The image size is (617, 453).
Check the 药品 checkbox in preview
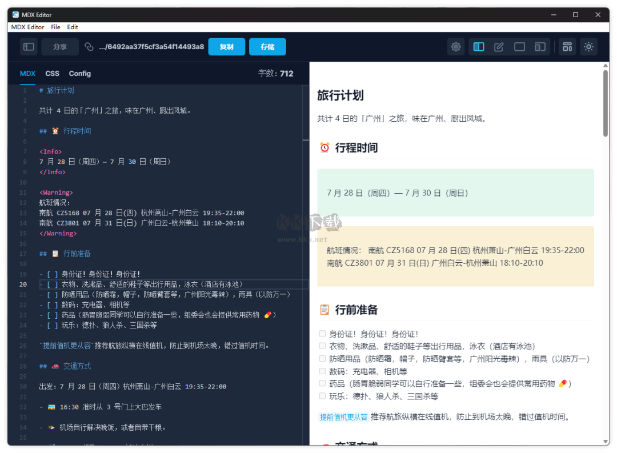coord(322,383)
